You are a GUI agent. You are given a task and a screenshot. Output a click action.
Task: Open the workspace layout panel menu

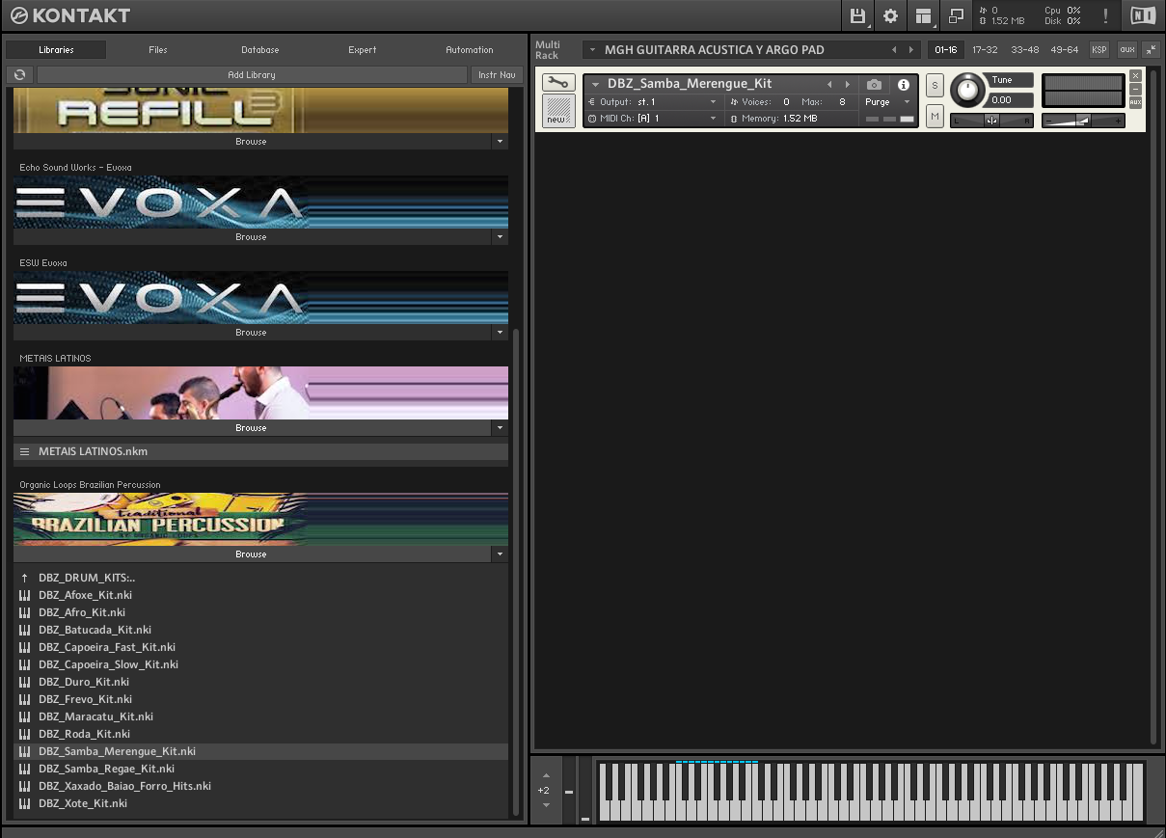point(924,15)
